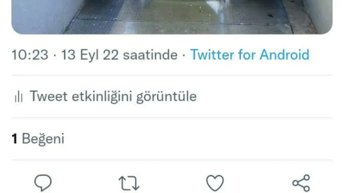Screen dimensions: 344x193
Task: Click the bar chart analytics icon
Action: [19, 96]
